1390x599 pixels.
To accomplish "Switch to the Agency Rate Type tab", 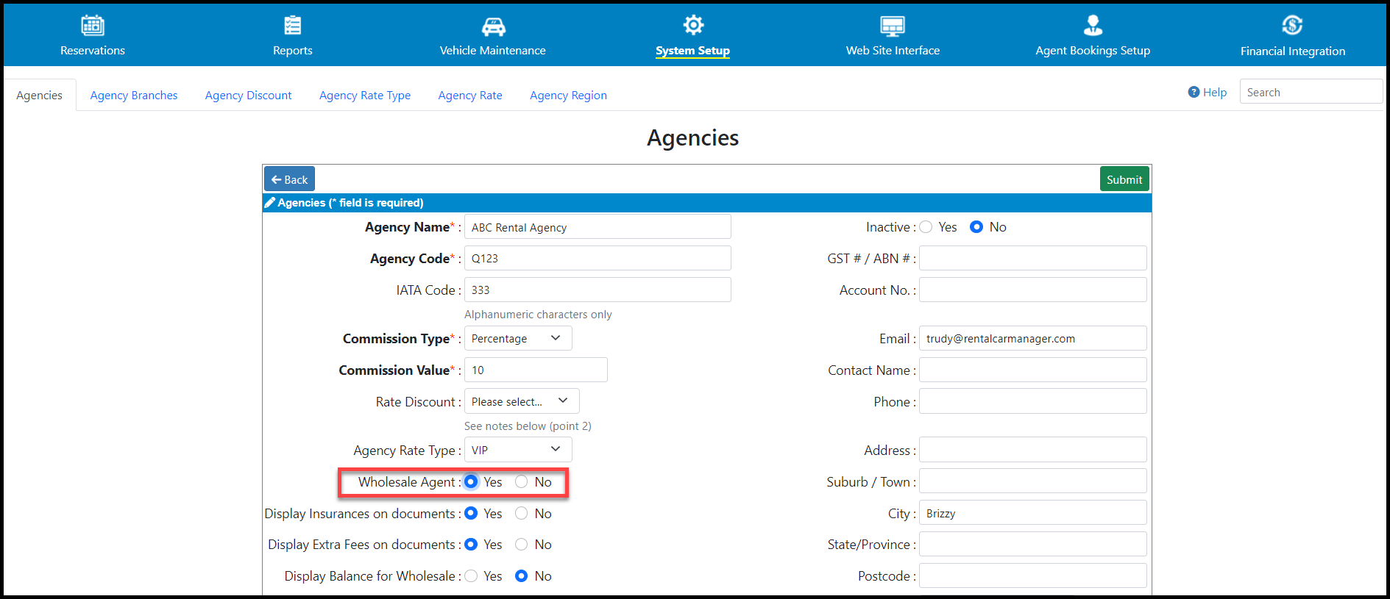I will pos(365,96).
